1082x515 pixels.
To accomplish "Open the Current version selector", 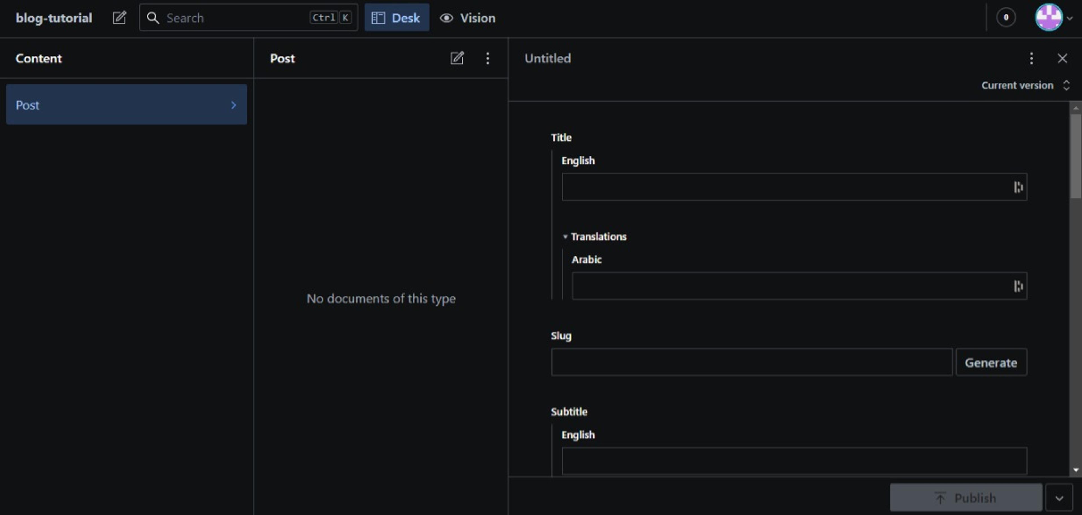I will point(1025,86).
